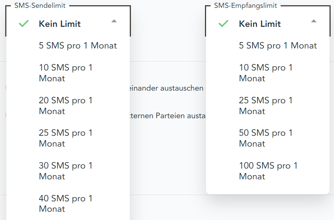Select Kein Limit in SMS-Sendelimit
This screenshot has width=334, height=220.
[68, 24]
